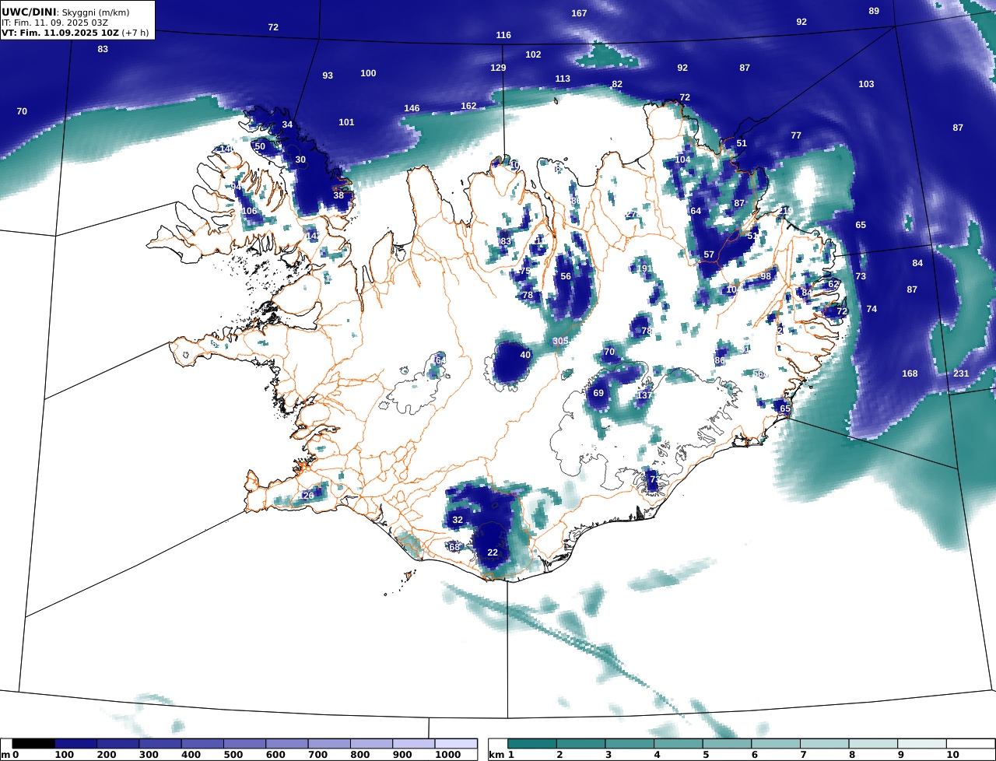Click the "167" visibility value on the map
The width and height of the screenshot is (996, 761).
[x=579, y=13]
